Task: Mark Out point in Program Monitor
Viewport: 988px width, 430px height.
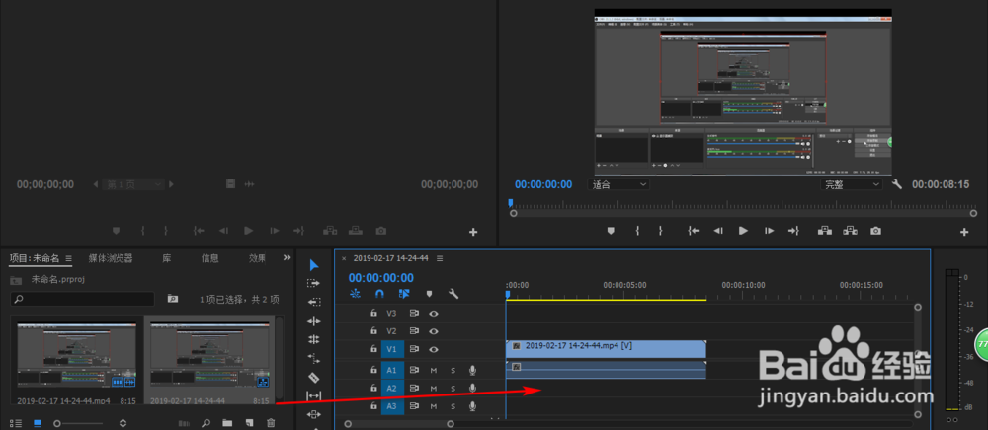Action: [x=660, y=231]
